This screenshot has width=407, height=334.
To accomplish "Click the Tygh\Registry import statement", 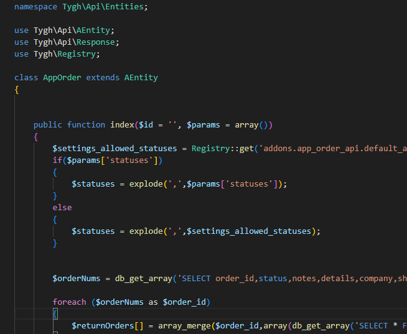I will pyautogui.click(x=67, y=54).
